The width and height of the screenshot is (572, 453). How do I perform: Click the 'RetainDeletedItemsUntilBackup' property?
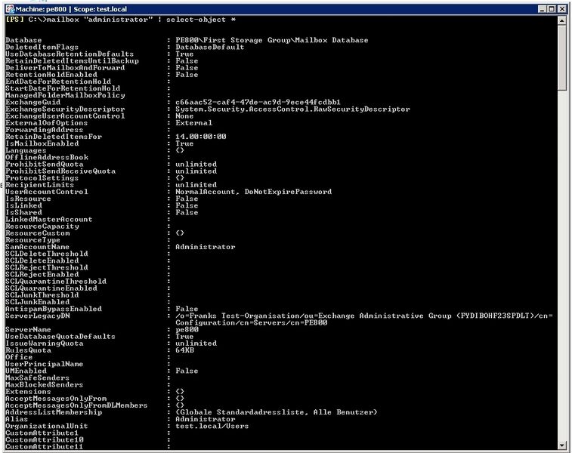(73, 61)
